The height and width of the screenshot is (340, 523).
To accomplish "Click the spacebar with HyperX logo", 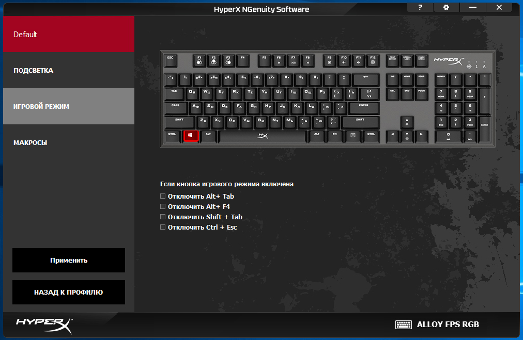I will pos(263,137).
